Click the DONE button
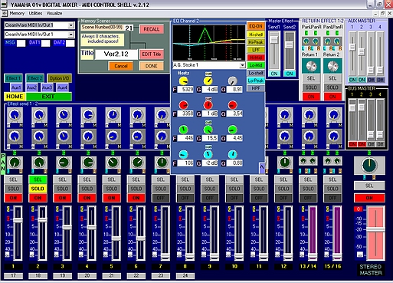Image resolution: width=393 pixels, height=283 pixels. pos(152,66)
